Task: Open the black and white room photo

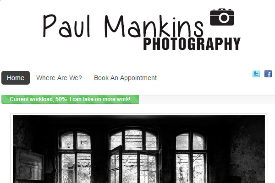Action: coord(139,149)
